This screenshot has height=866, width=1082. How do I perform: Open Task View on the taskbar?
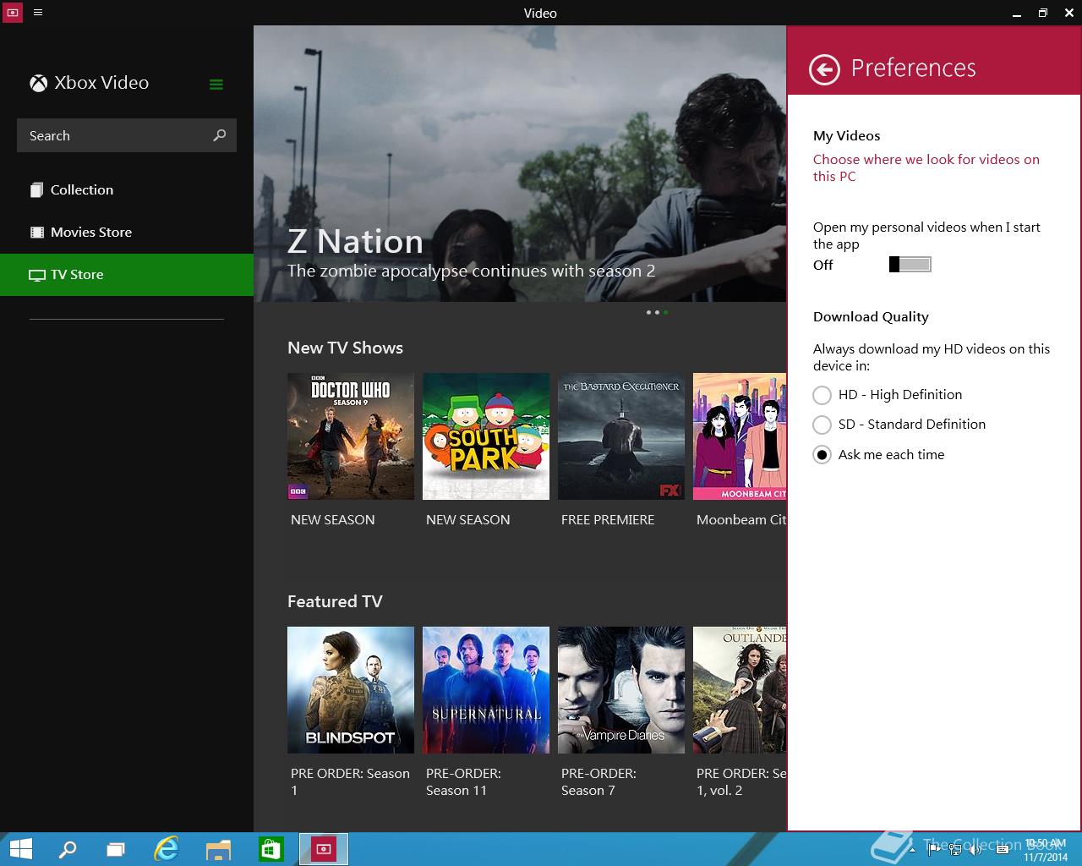pos(116,849)
